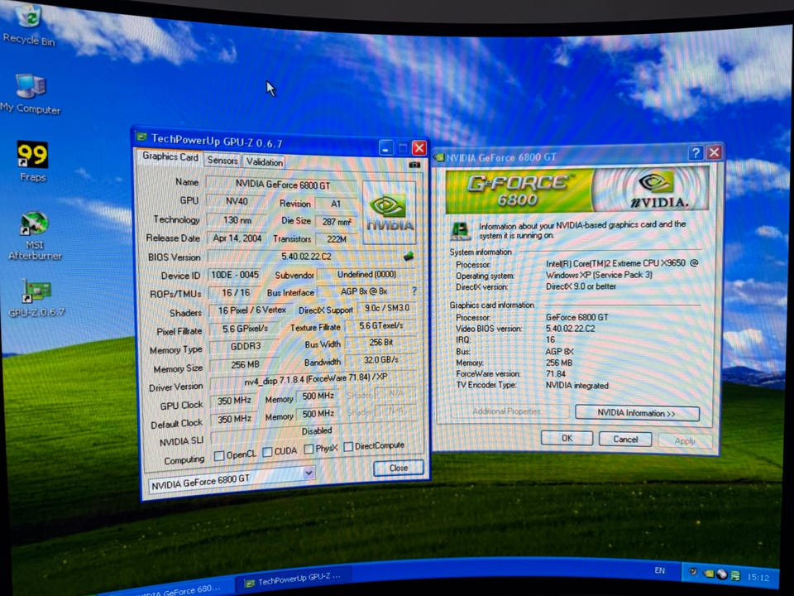The width and height of the screenshot is (794, 596).
Task: Click the BIOS Version field 5.40.02.22.C2
Action: coord(306,257)
